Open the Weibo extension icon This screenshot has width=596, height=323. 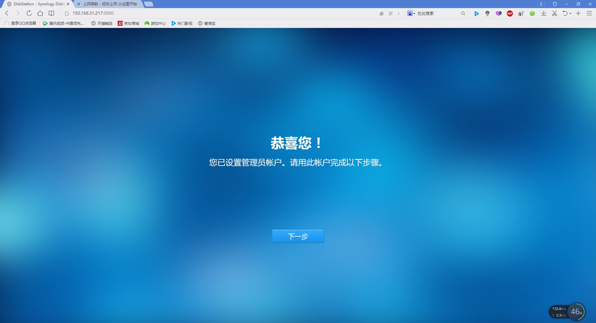[x=521, y=13]
